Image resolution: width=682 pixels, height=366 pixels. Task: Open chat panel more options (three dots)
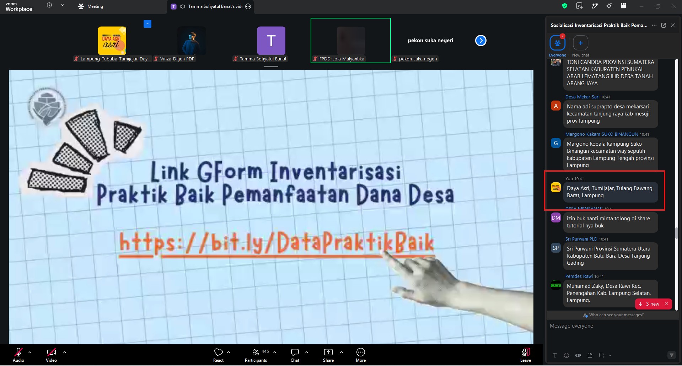[654, 25]
